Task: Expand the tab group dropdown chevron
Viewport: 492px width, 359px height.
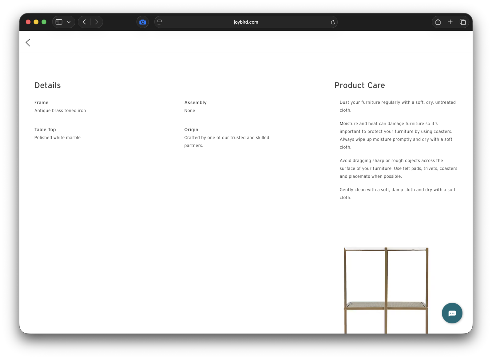Action: coord(69,22)
